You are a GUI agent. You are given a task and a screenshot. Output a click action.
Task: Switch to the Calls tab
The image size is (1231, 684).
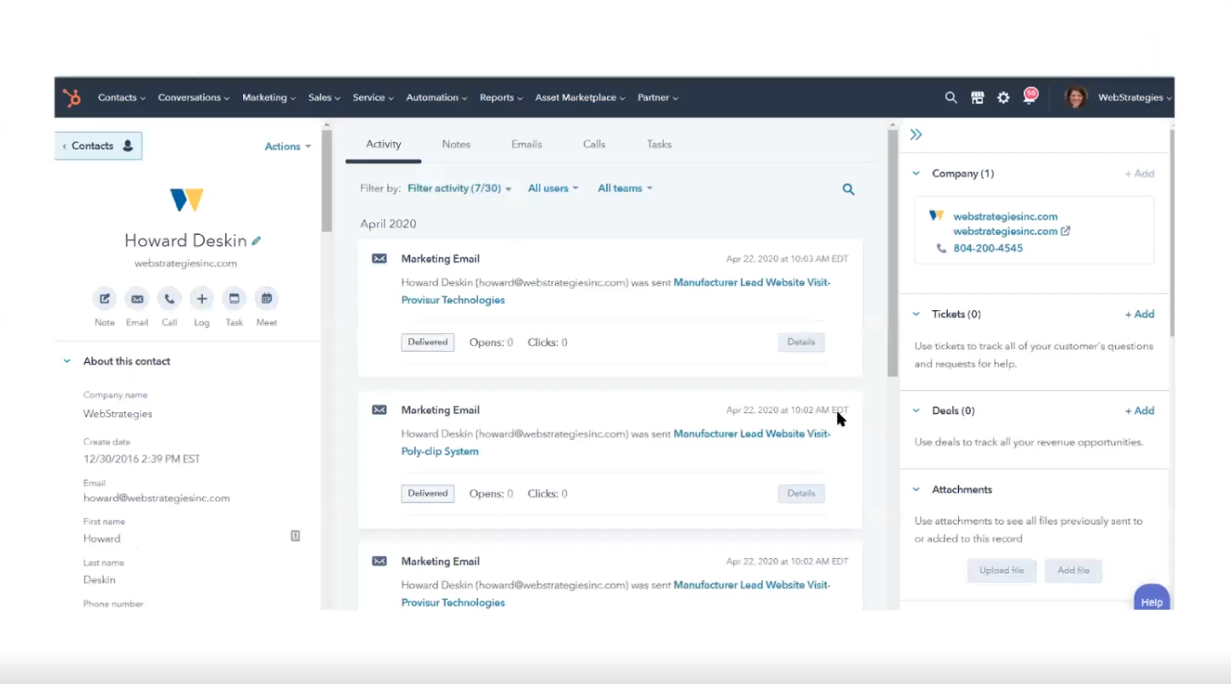(594, 144)
